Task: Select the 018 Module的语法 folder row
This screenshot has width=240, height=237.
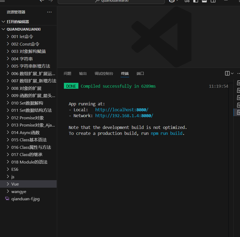Action: point(28,162)
